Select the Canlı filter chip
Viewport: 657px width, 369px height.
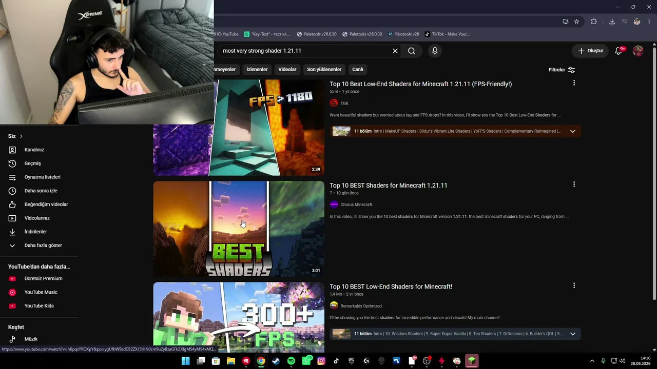point(358,69)
